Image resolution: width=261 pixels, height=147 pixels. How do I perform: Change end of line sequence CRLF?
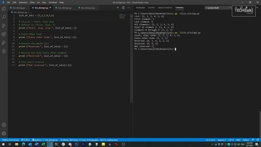tap(238, 140)
